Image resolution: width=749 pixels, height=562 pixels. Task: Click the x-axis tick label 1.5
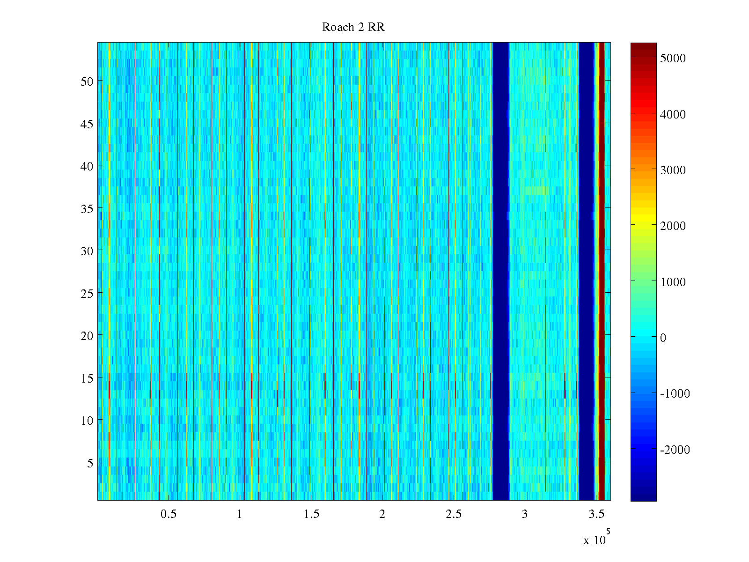[311, 514]
